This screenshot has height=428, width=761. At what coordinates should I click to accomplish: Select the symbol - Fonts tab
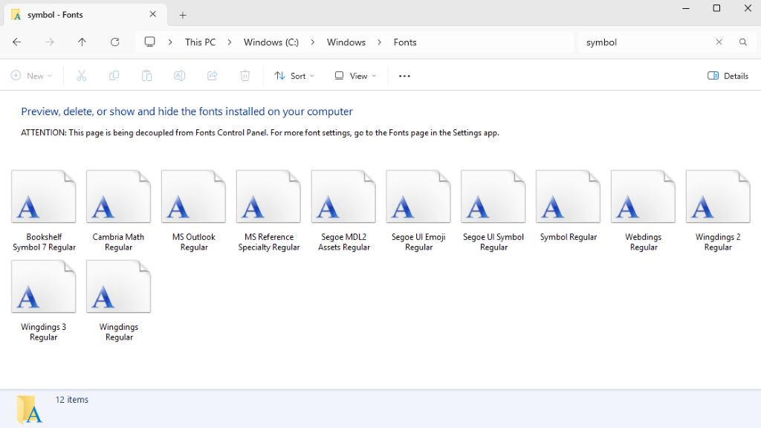85,15
